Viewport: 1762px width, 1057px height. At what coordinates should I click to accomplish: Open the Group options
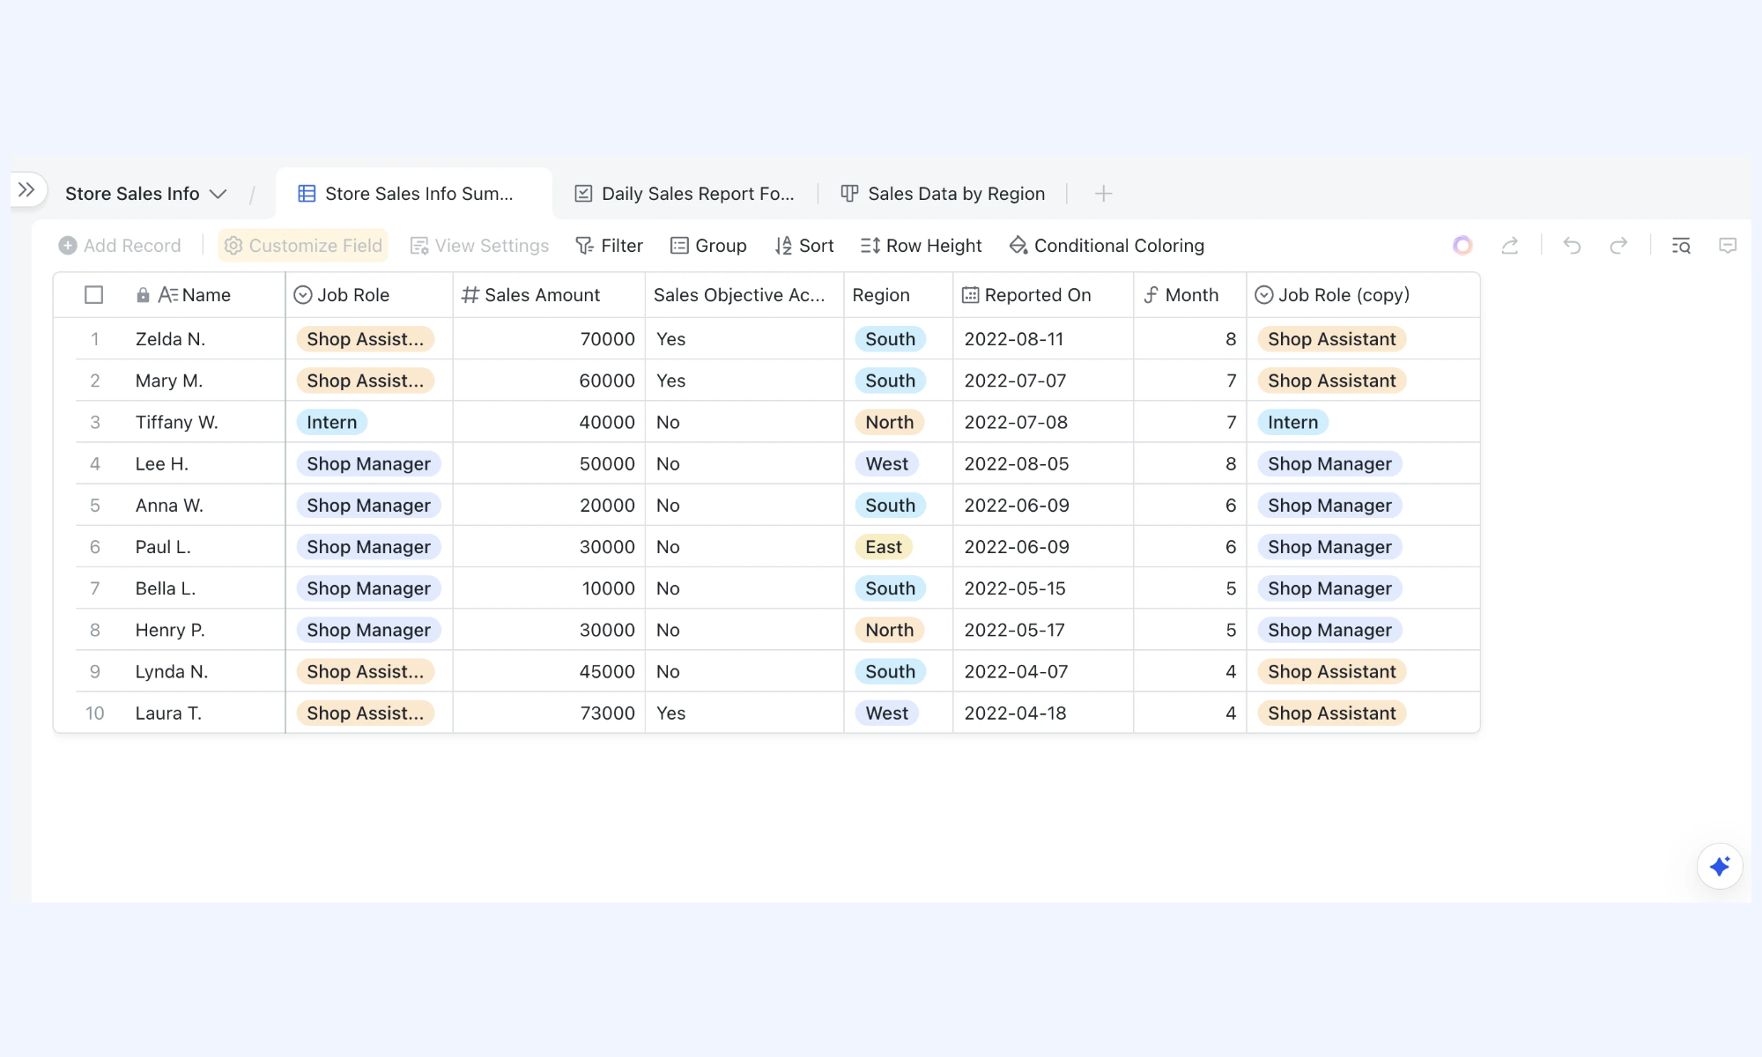708,246
